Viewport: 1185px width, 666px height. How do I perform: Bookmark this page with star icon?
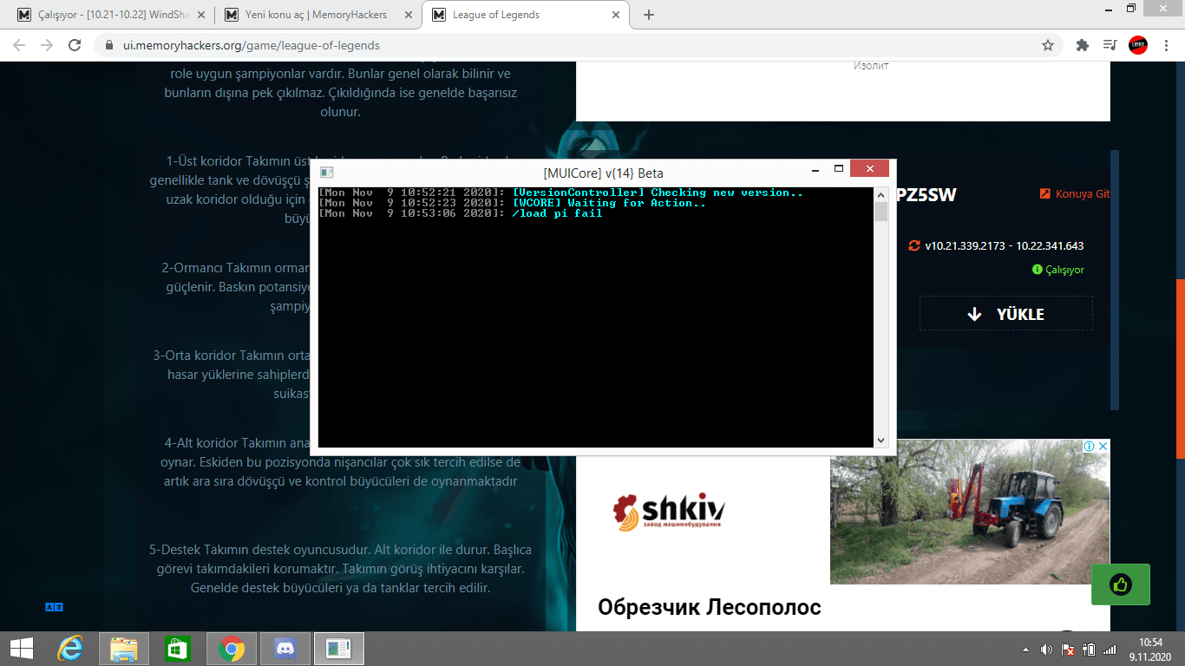click(x=1048, y=45)
